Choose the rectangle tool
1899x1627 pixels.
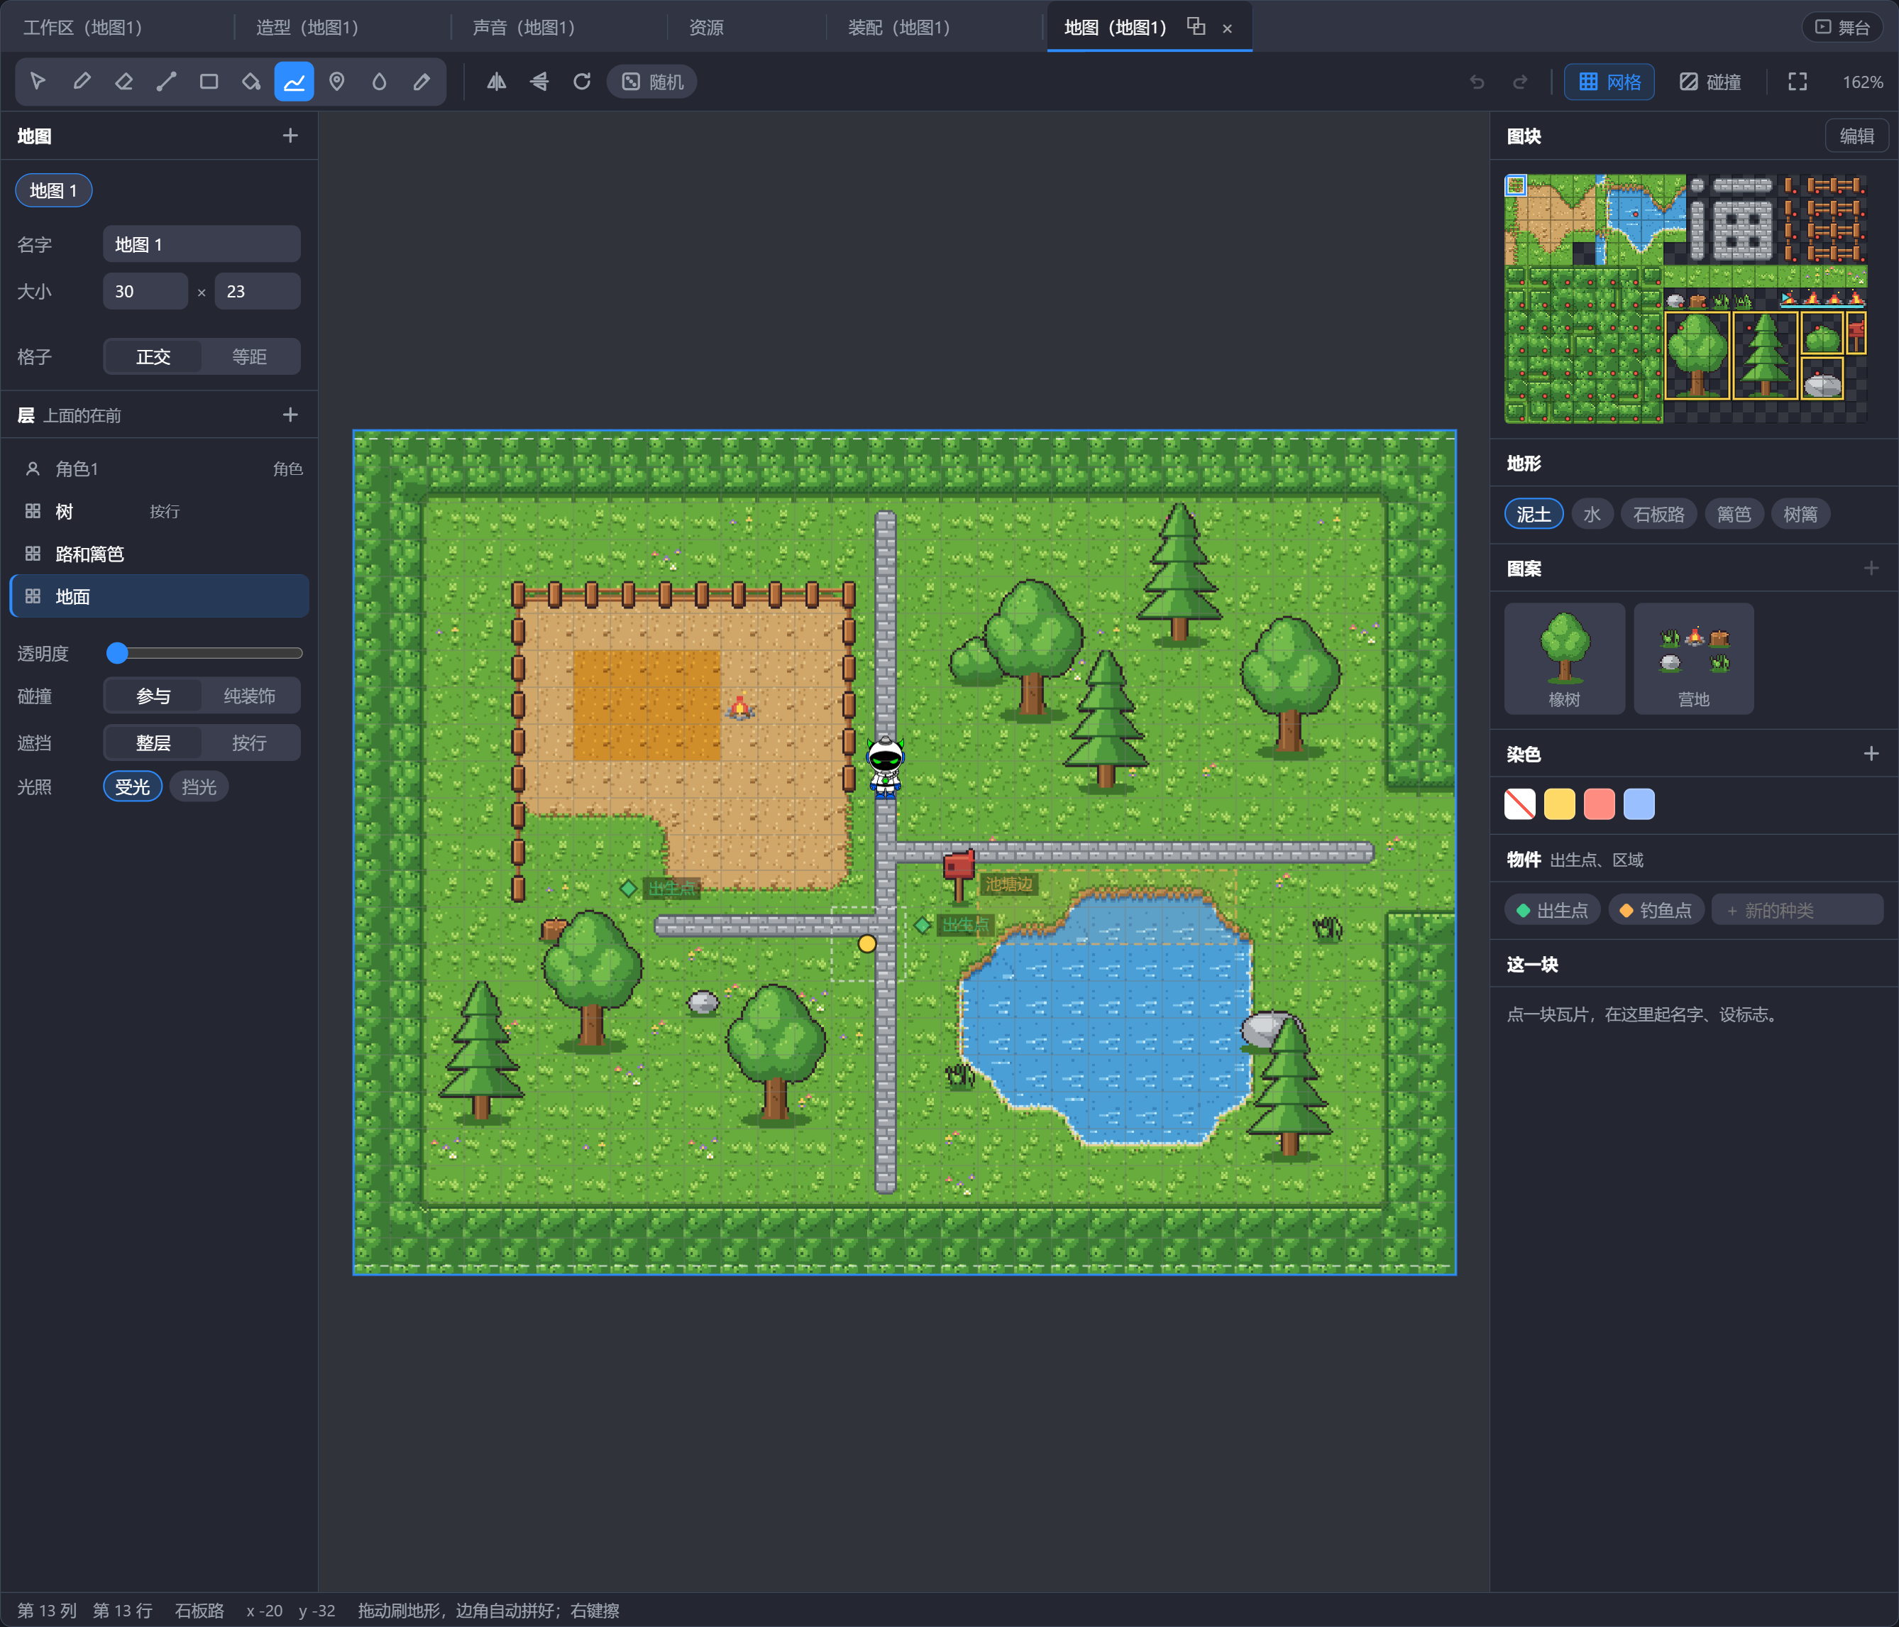coord(209,82)
